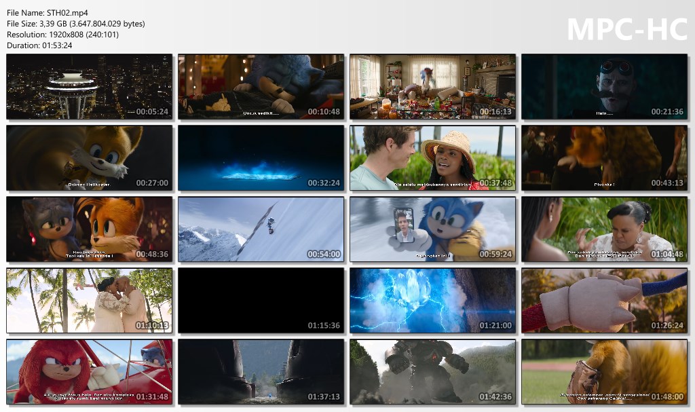Click the Resolution 1920x808 text line
The image size is (695, 412).
62,35
